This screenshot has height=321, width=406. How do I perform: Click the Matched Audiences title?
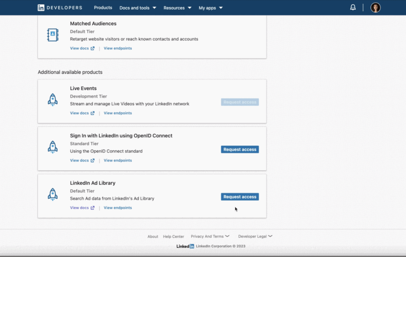[x=93, y=23]
